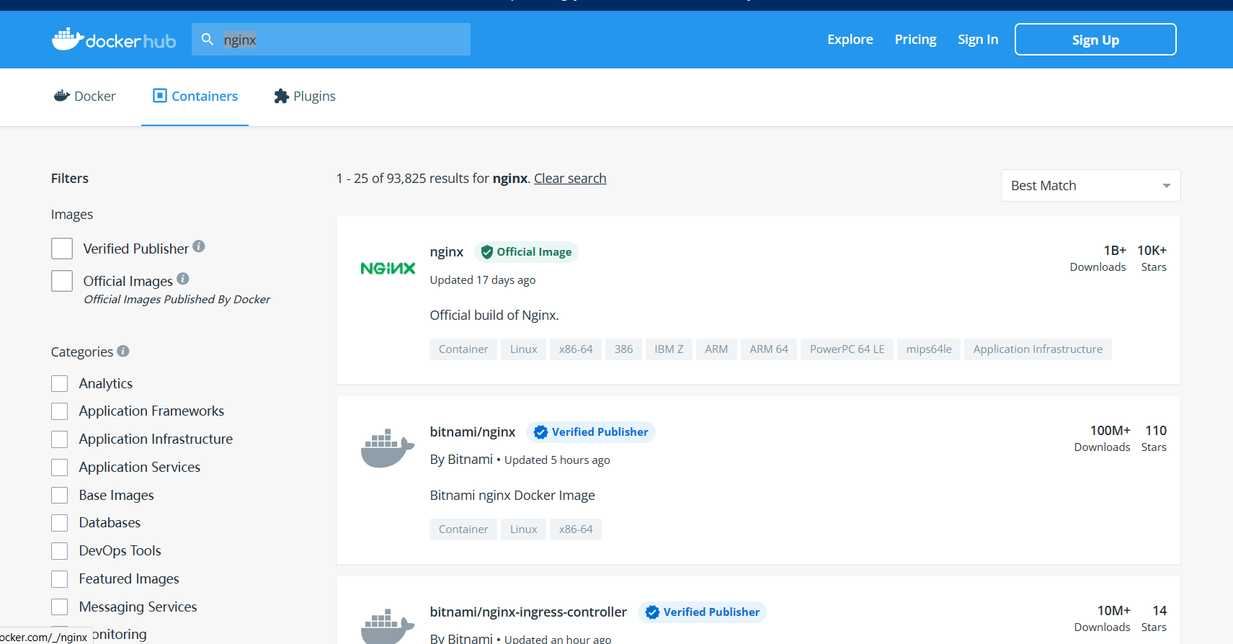Viewport: 1233px width, 644px height.
Task: Switch to the Docker tab
Action: tap(85, 97)
